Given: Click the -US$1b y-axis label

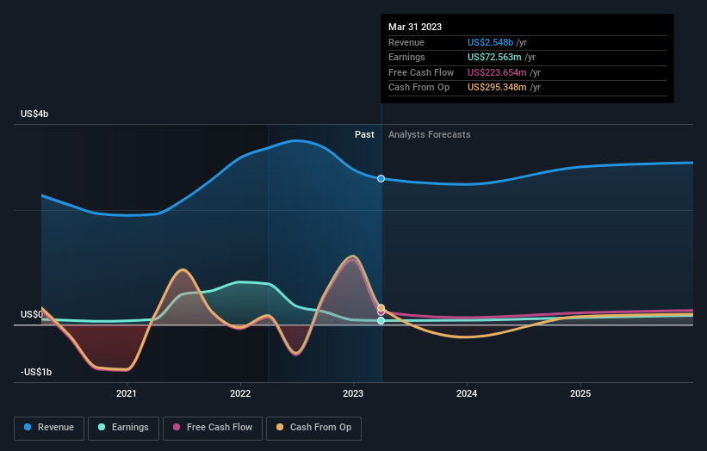Looking at the screenshot, I should pos(36,372).
